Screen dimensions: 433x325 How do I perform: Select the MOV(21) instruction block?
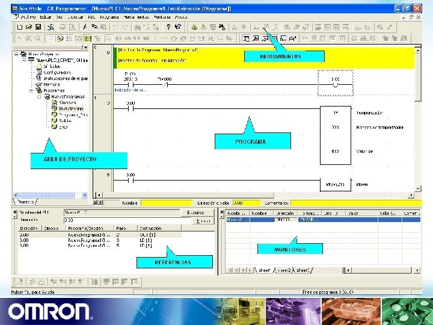[x=335, y=185]
